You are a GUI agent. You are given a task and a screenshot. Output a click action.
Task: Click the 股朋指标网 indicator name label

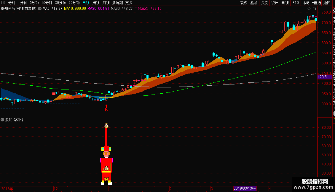(14, 120)
